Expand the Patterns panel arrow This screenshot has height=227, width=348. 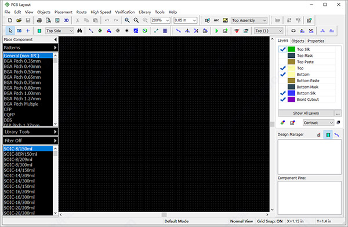(x=55, y=47)
